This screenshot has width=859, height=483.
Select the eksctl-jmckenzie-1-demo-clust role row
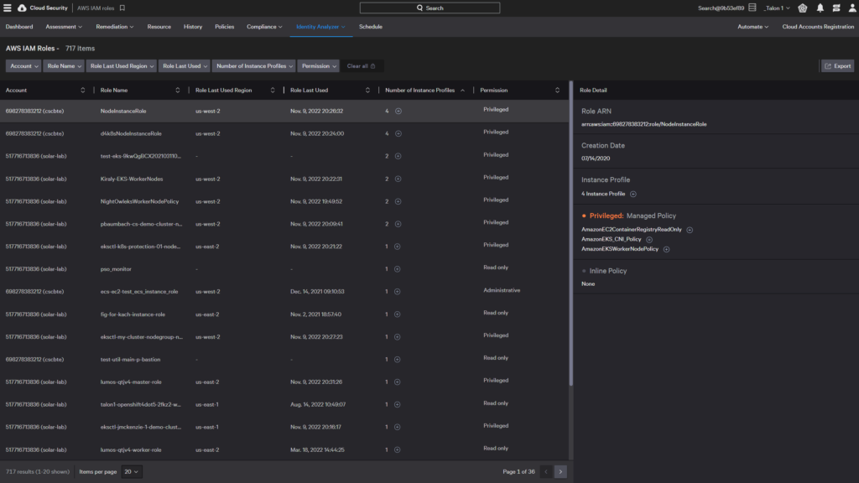[284, 427]
